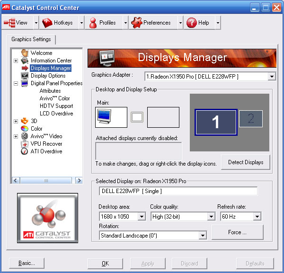Viewport: 284px width, 273px height.
Task: Click the Help question mark icon
Action: [192, 23]
